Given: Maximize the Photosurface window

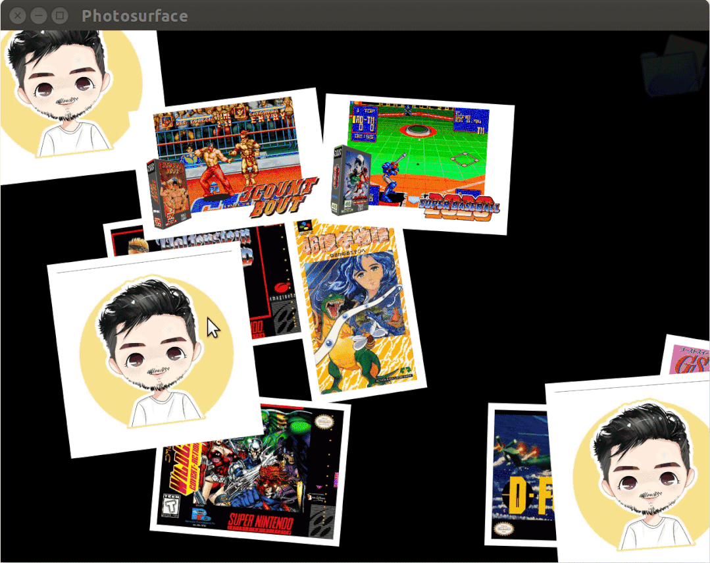Looking at the screenshot, I should pyautogui.click(x=59, y=16).
